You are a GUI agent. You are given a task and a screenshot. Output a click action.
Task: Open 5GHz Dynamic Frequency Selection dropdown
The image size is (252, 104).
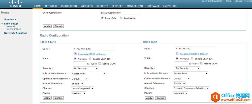pos(191,88)
